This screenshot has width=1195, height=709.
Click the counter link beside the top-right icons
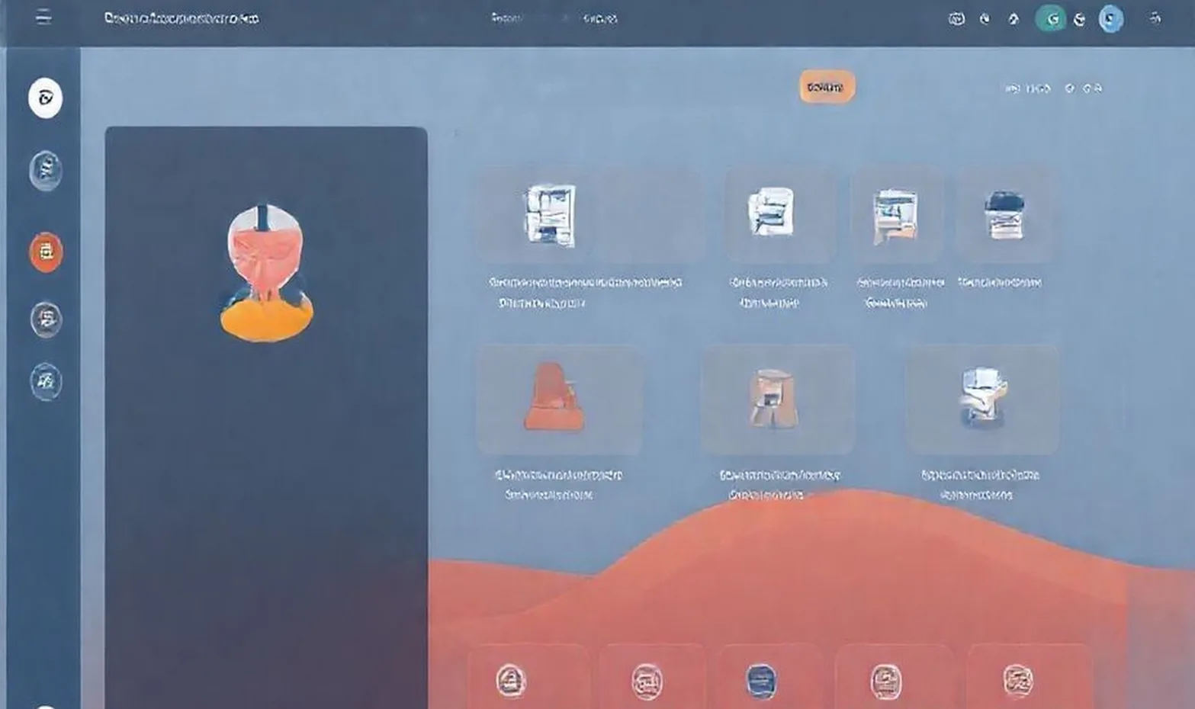[x=1039, y=88]
